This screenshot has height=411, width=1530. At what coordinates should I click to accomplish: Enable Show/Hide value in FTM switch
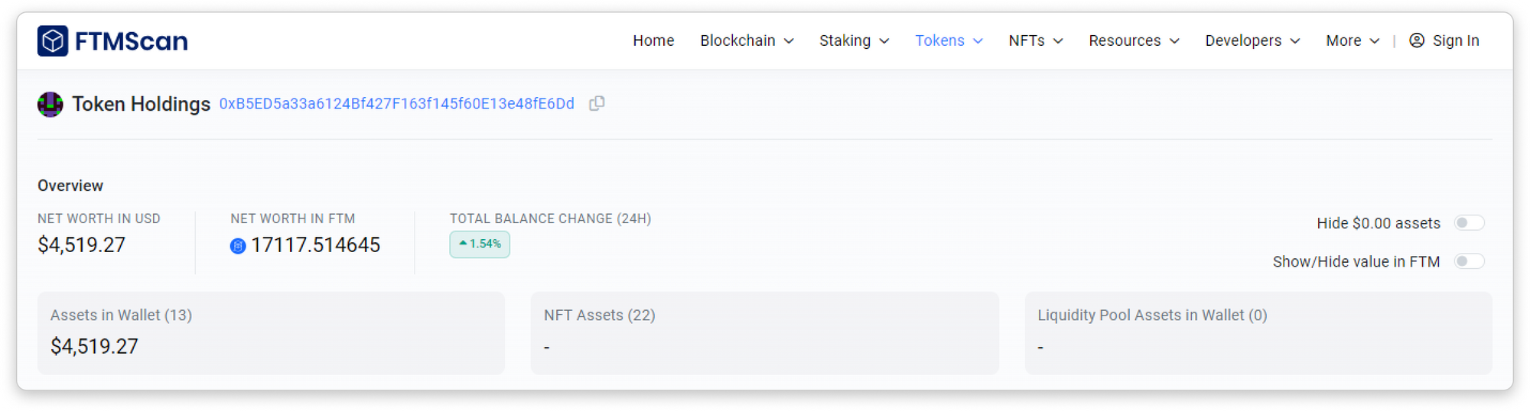(1469, 261)
